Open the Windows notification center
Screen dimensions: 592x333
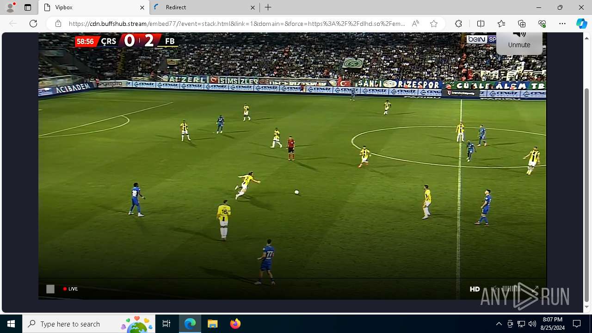coord(577,324)
